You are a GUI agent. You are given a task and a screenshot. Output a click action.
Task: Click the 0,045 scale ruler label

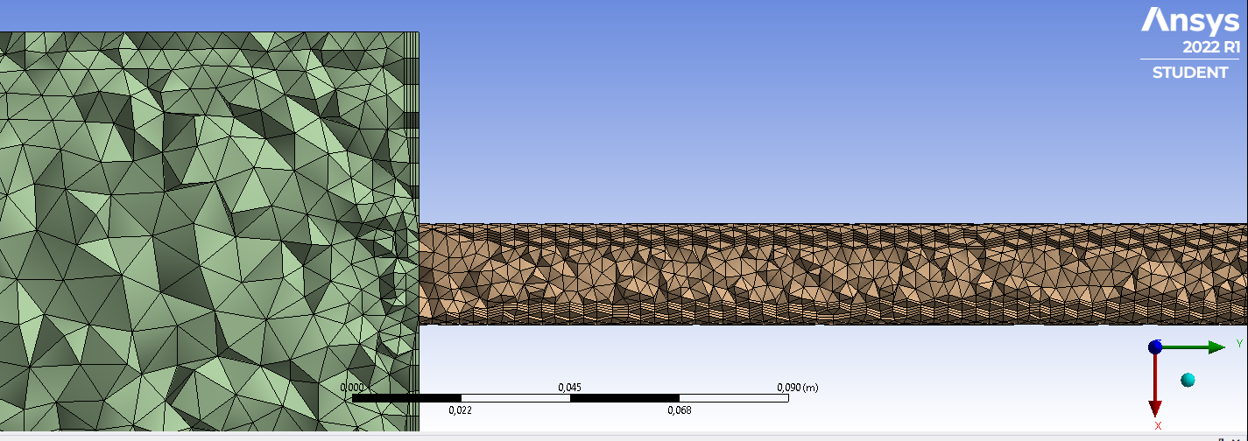[570, 387]
